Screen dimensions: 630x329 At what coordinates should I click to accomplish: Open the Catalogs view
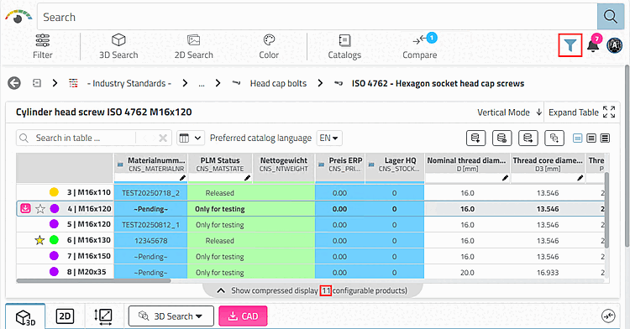pos(344,46)
